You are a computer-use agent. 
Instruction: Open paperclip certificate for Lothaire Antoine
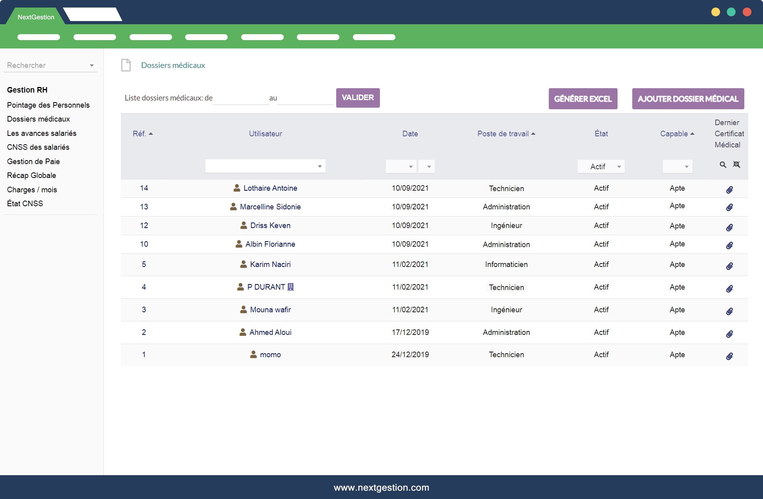tap(729, 190)
